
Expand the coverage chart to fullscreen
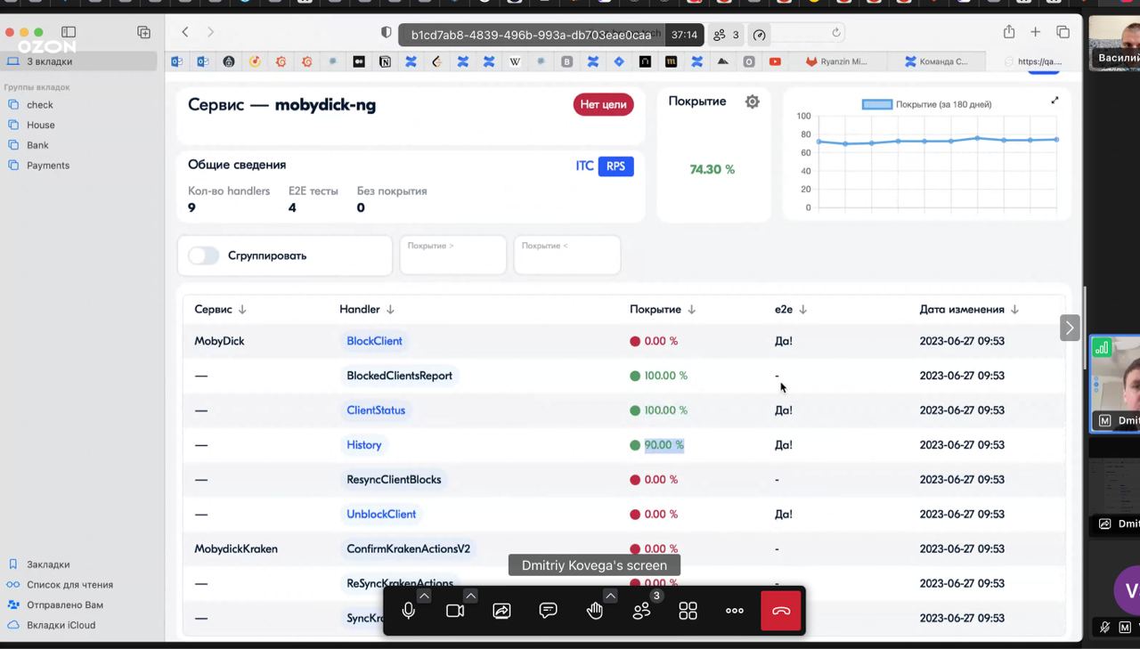1054,101
